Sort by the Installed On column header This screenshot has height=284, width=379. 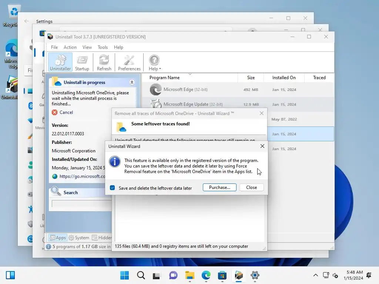(284, 78)
